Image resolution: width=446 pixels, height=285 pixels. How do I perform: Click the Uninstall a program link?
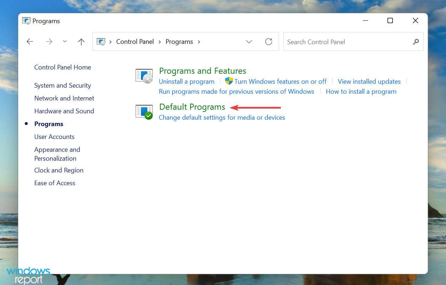(x=186, y=81)
